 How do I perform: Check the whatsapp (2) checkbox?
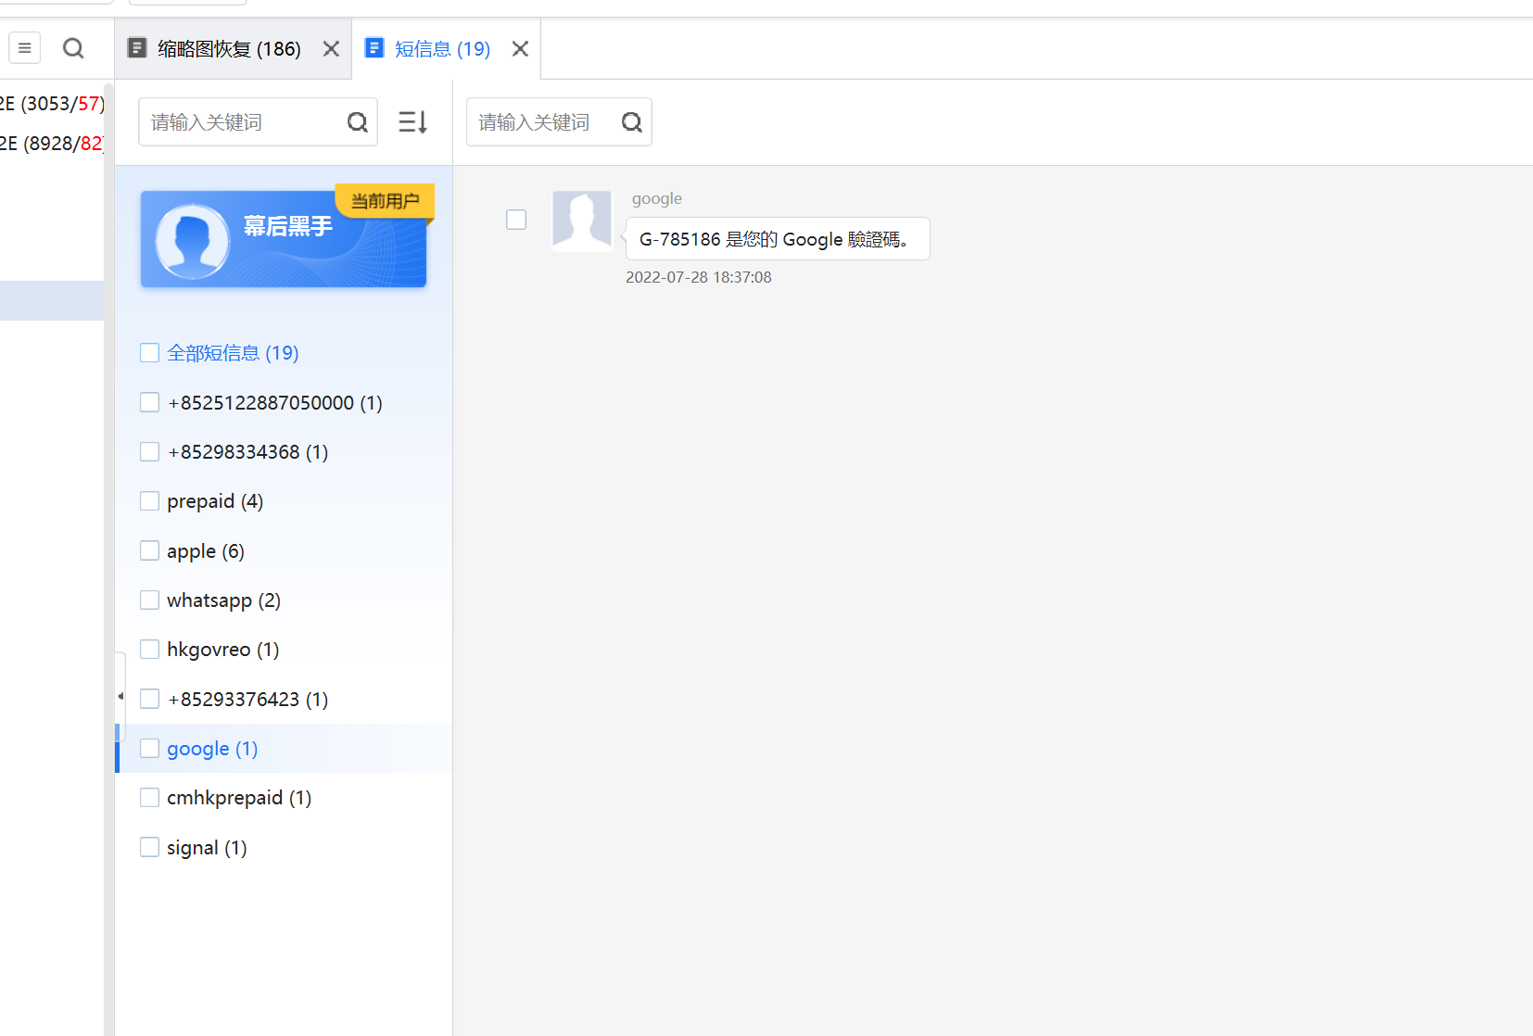click(x=149, y=600)
